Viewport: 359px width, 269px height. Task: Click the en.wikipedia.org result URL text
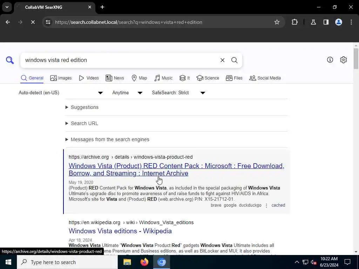pyautogui.click(x=131, y=222)
